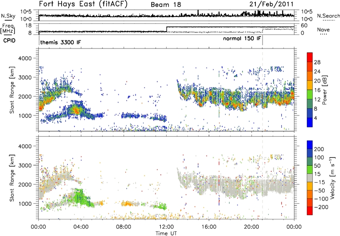Click the Velocity colorbar value '-100'
Viewport: 340px width, 236px height.
[321, 199]
